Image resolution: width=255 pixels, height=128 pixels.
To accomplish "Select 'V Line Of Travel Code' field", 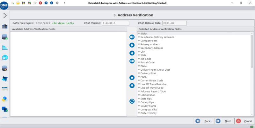I will pos(194,88).
